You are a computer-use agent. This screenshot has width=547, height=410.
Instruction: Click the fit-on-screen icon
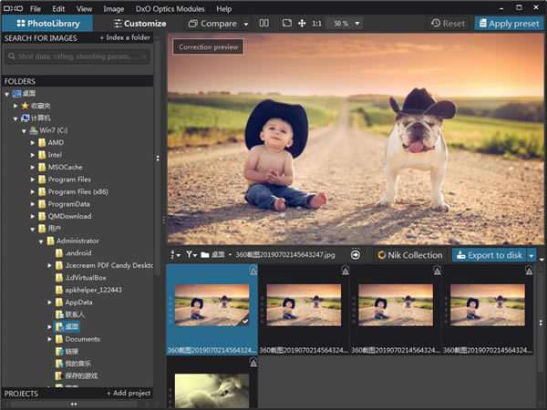coord(287,23)
